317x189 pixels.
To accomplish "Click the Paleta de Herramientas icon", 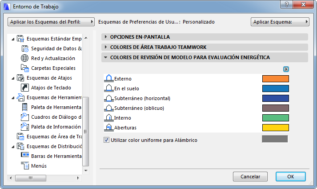I will [24, 107].
